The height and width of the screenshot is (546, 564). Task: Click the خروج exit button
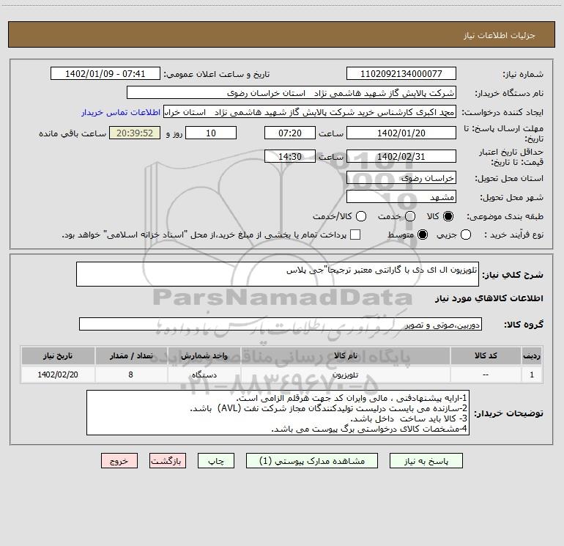coord(119,461)
